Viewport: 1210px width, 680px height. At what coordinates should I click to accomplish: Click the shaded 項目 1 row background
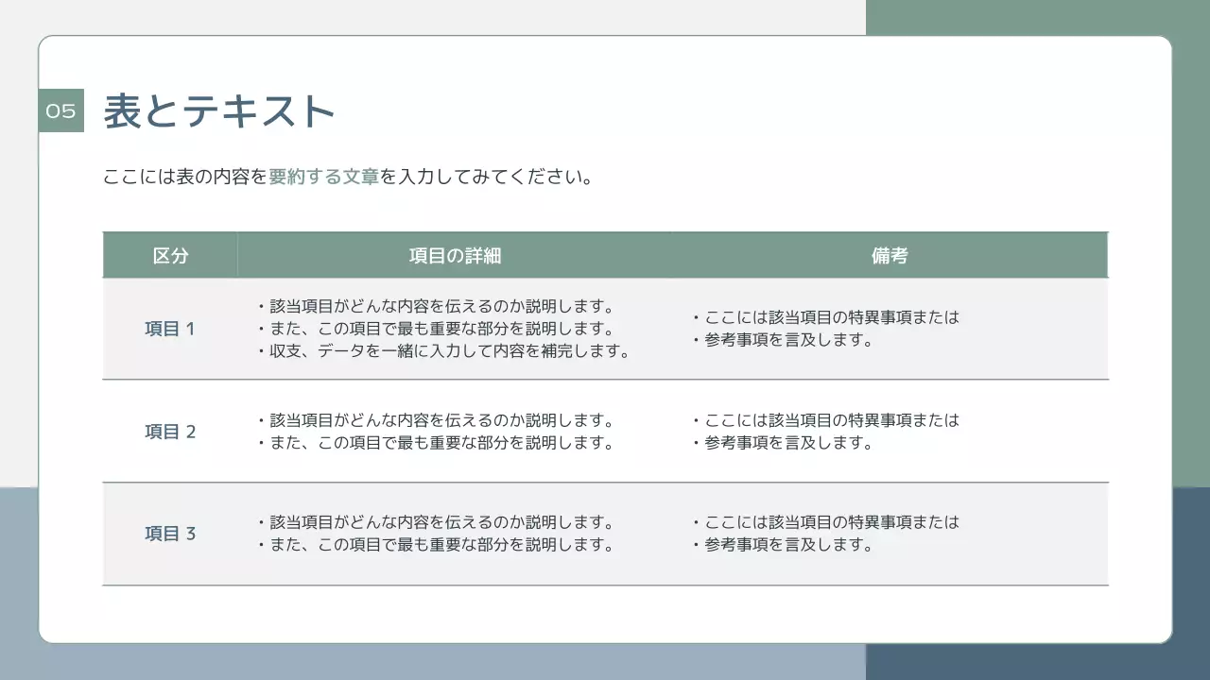[605, 329]
